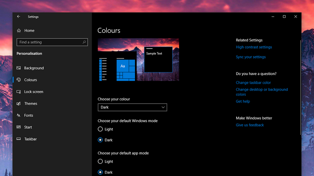Select Light for default app mode
This screenshot has width=314, height=176.
pos(100,162)
